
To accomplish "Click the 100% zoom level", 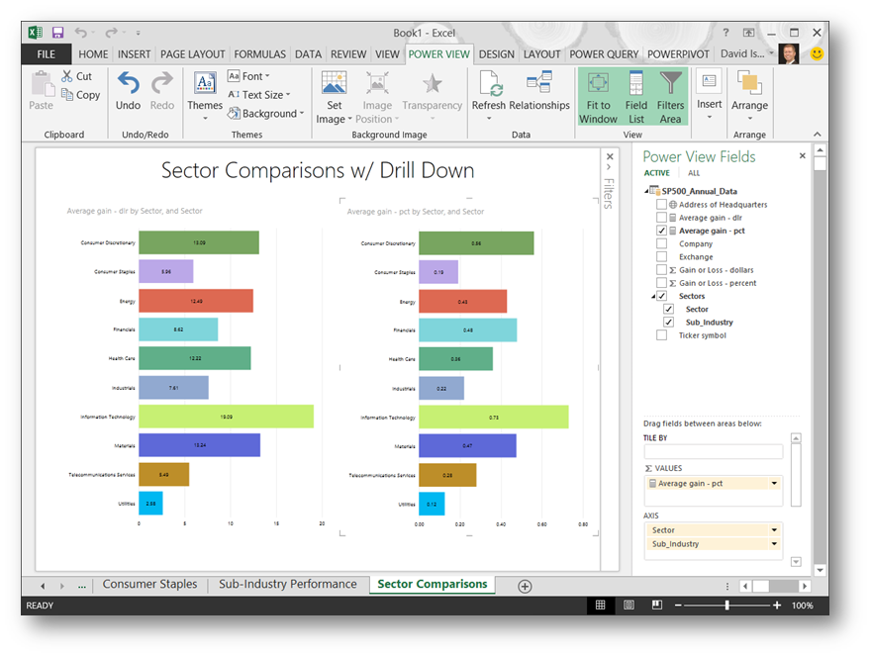I will (x=802, y=606).
